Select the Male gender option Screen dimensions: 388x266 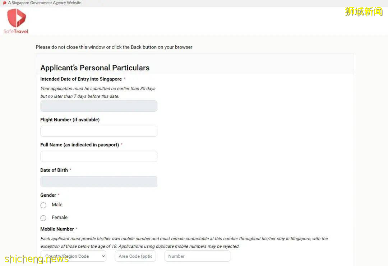(x=43, y=205)
